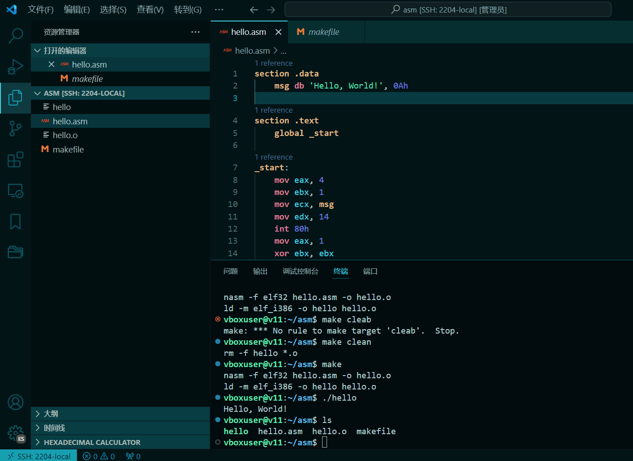
Task: Click the forward navigation arrow
Action: coord(272,9)
